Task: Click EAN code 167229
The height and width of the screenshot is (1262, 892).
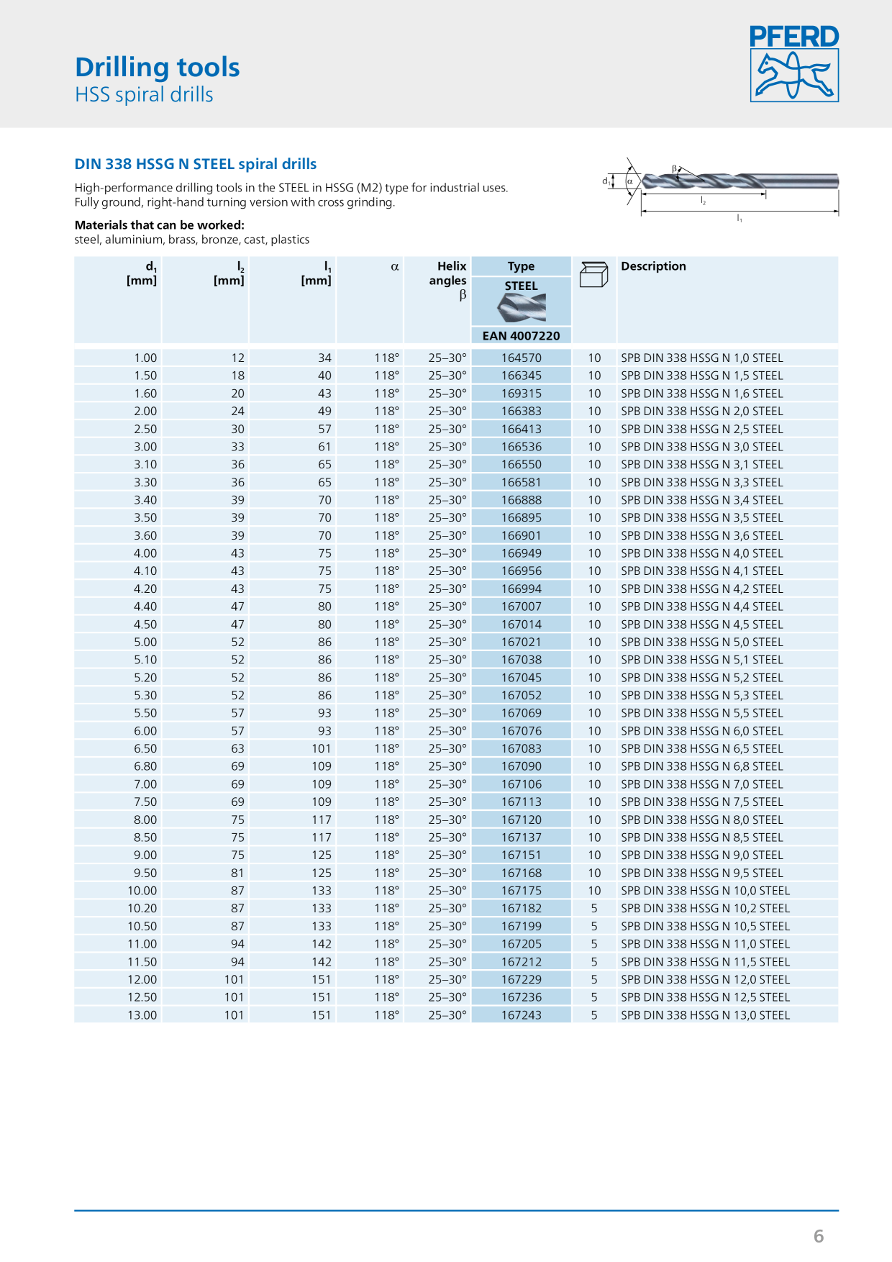Action: tap(522, 979)
